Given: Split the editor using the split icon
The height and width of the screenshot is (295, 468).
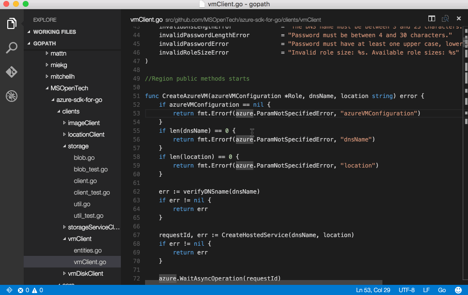Looking at the screenshot, I should pos(431,18).
